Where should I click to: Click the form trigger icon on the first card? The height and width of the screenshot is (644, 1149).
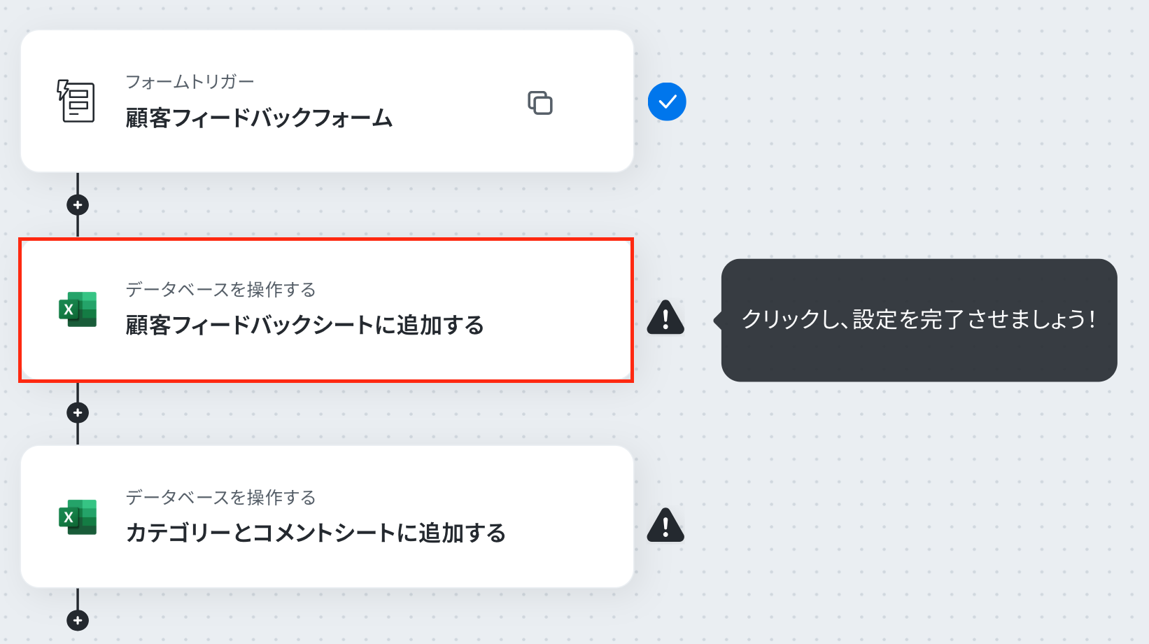coord(76,101)
